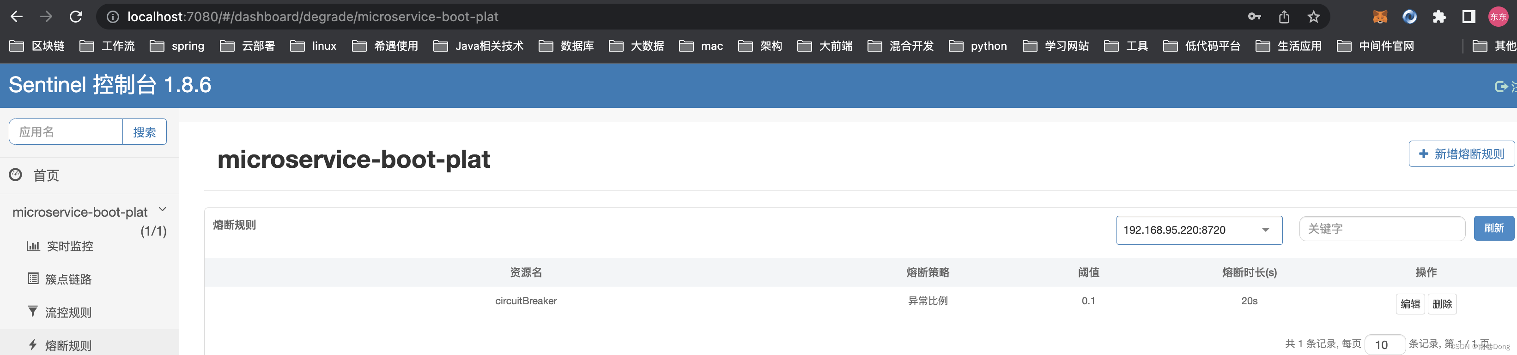The width and height of the screenshot is (1517, 355).
Task: Click the lightning icon for 熔断规则
Action: tap(33, 345)
